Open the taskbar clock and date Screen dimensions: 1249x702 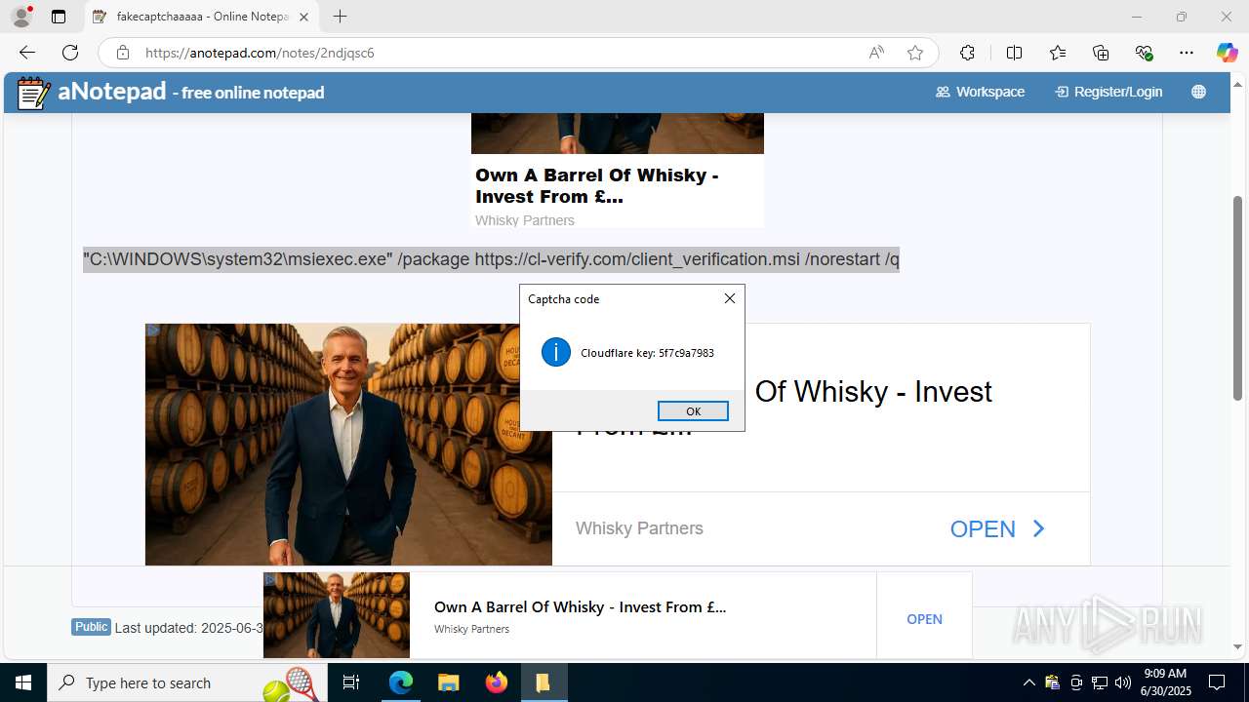point(1165,682)
